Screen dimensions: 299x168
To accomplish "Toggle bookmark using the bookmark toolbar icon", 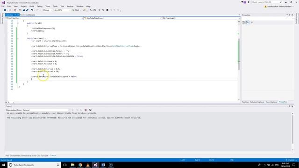I will (107, 10).
